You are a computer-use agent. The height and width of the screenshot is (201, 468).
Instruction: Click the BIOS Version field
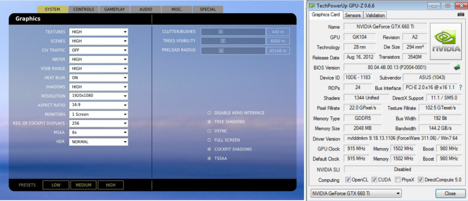[397, 67]
